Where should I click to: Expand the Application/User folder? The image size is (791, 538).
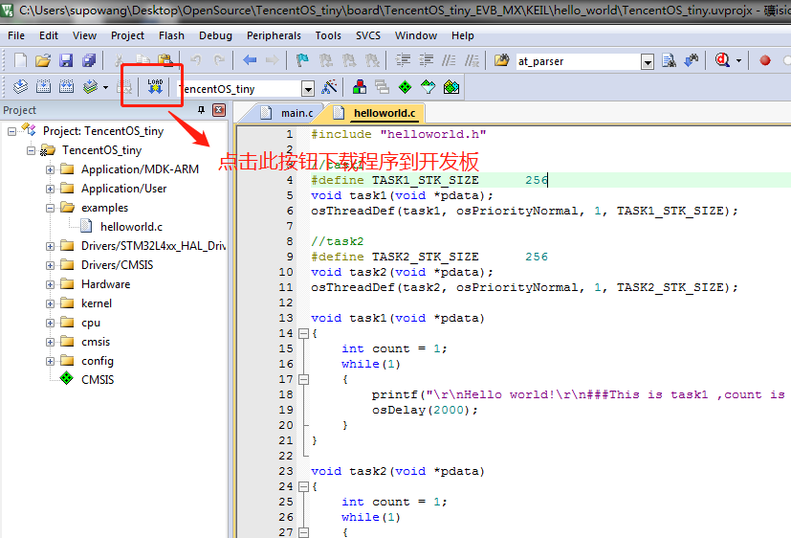50,190
